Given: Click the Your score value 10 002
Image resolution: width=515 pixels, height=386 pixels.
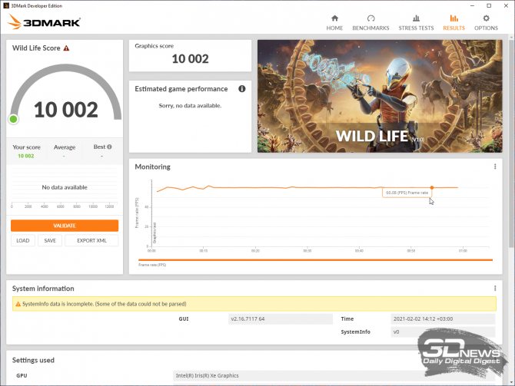Looking at the screenshot, I should click(26, 156).
